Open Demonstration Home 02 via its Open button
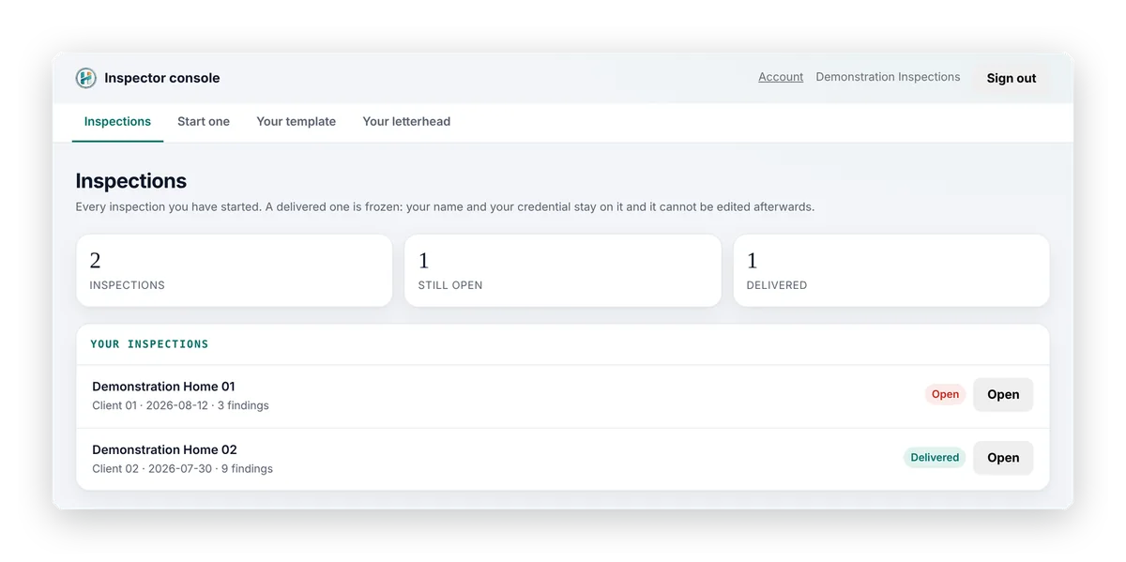This screenshot has height=562, width=1126. [x=1003, y=458]
